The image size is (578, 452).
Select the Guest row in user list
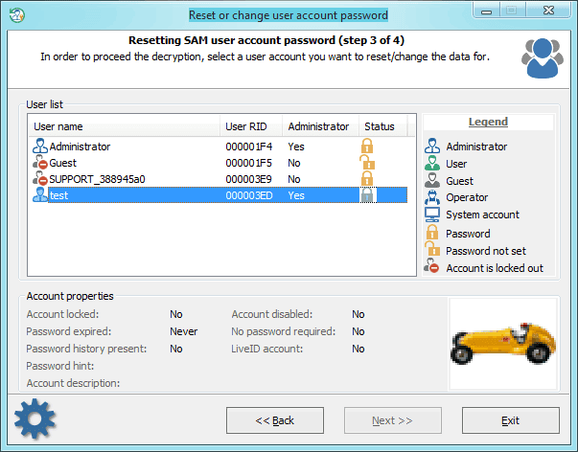(220, 163)
